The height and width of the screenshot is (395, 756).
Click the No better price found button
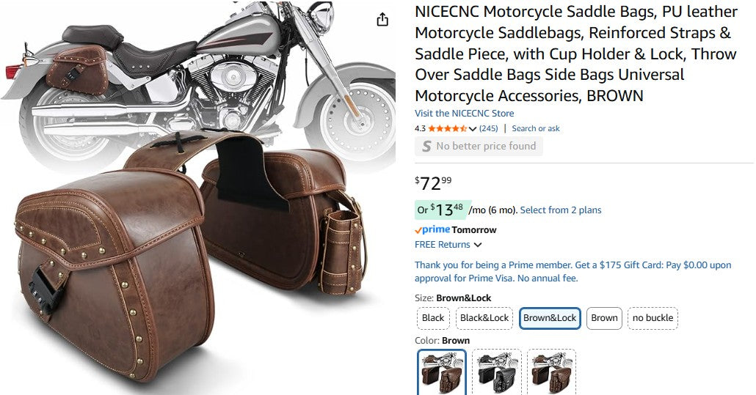pos(479,147)
